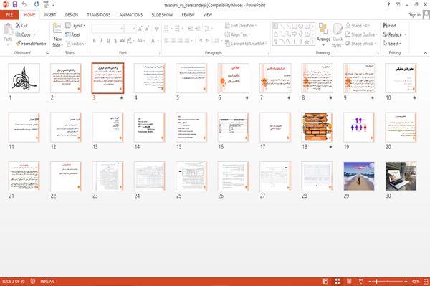Toggle text Shadow formatting
Viewport: 430px width, 286px height.
pos(115,41)
